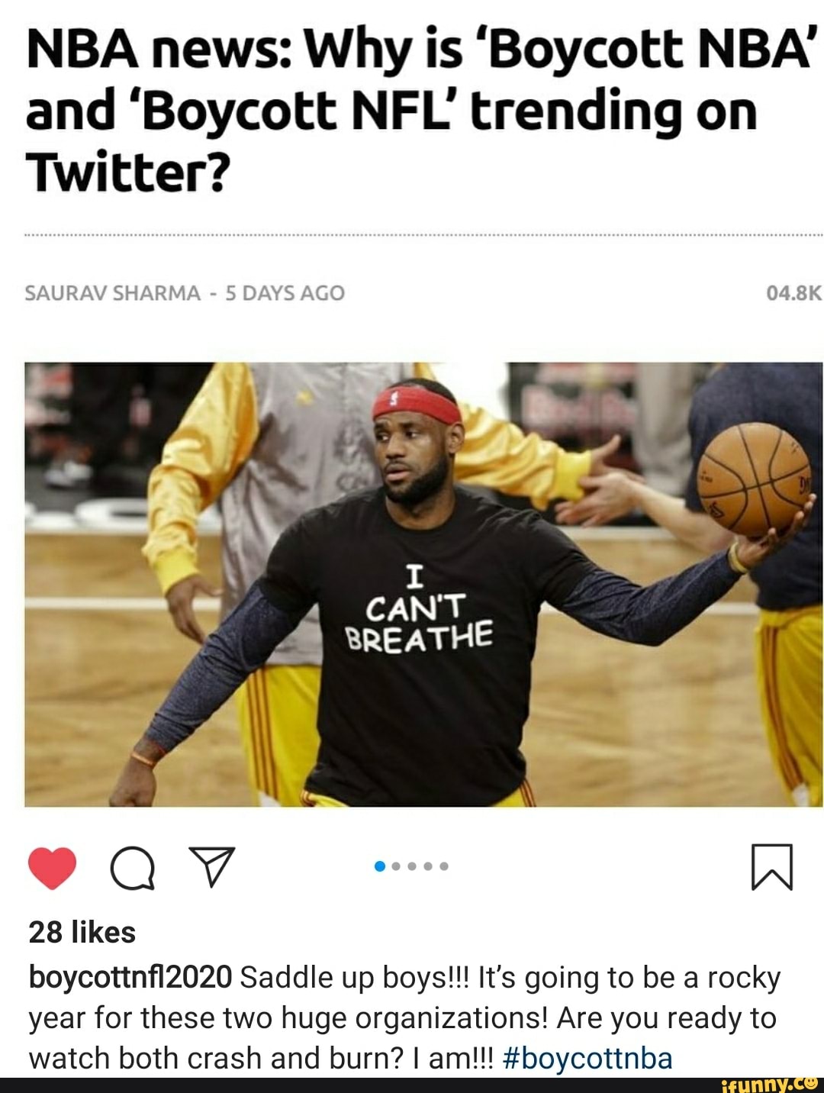Jump to fourth carousel dot
The height and width of the screenshot is (1093, 824).
tap(428, 866)
